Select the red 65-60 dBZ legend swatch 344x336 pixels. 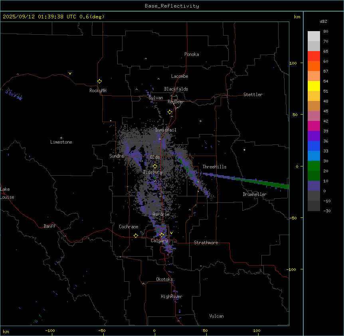(314, 56)
